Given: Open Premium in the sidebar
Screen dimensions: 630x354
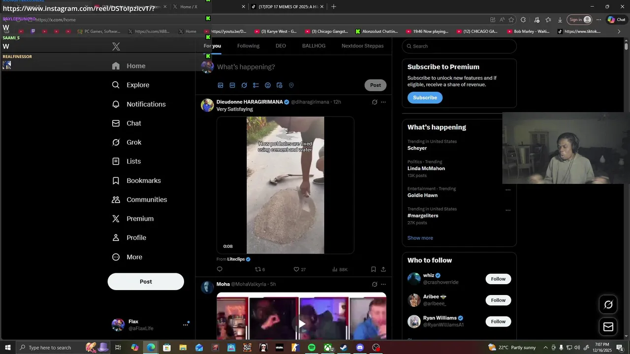Looking at the screenshot, I should pyautogui.click(x=133, y=219).
